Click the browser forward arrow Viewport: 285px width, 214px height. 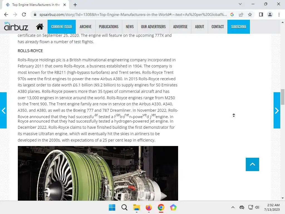[15, 14]
